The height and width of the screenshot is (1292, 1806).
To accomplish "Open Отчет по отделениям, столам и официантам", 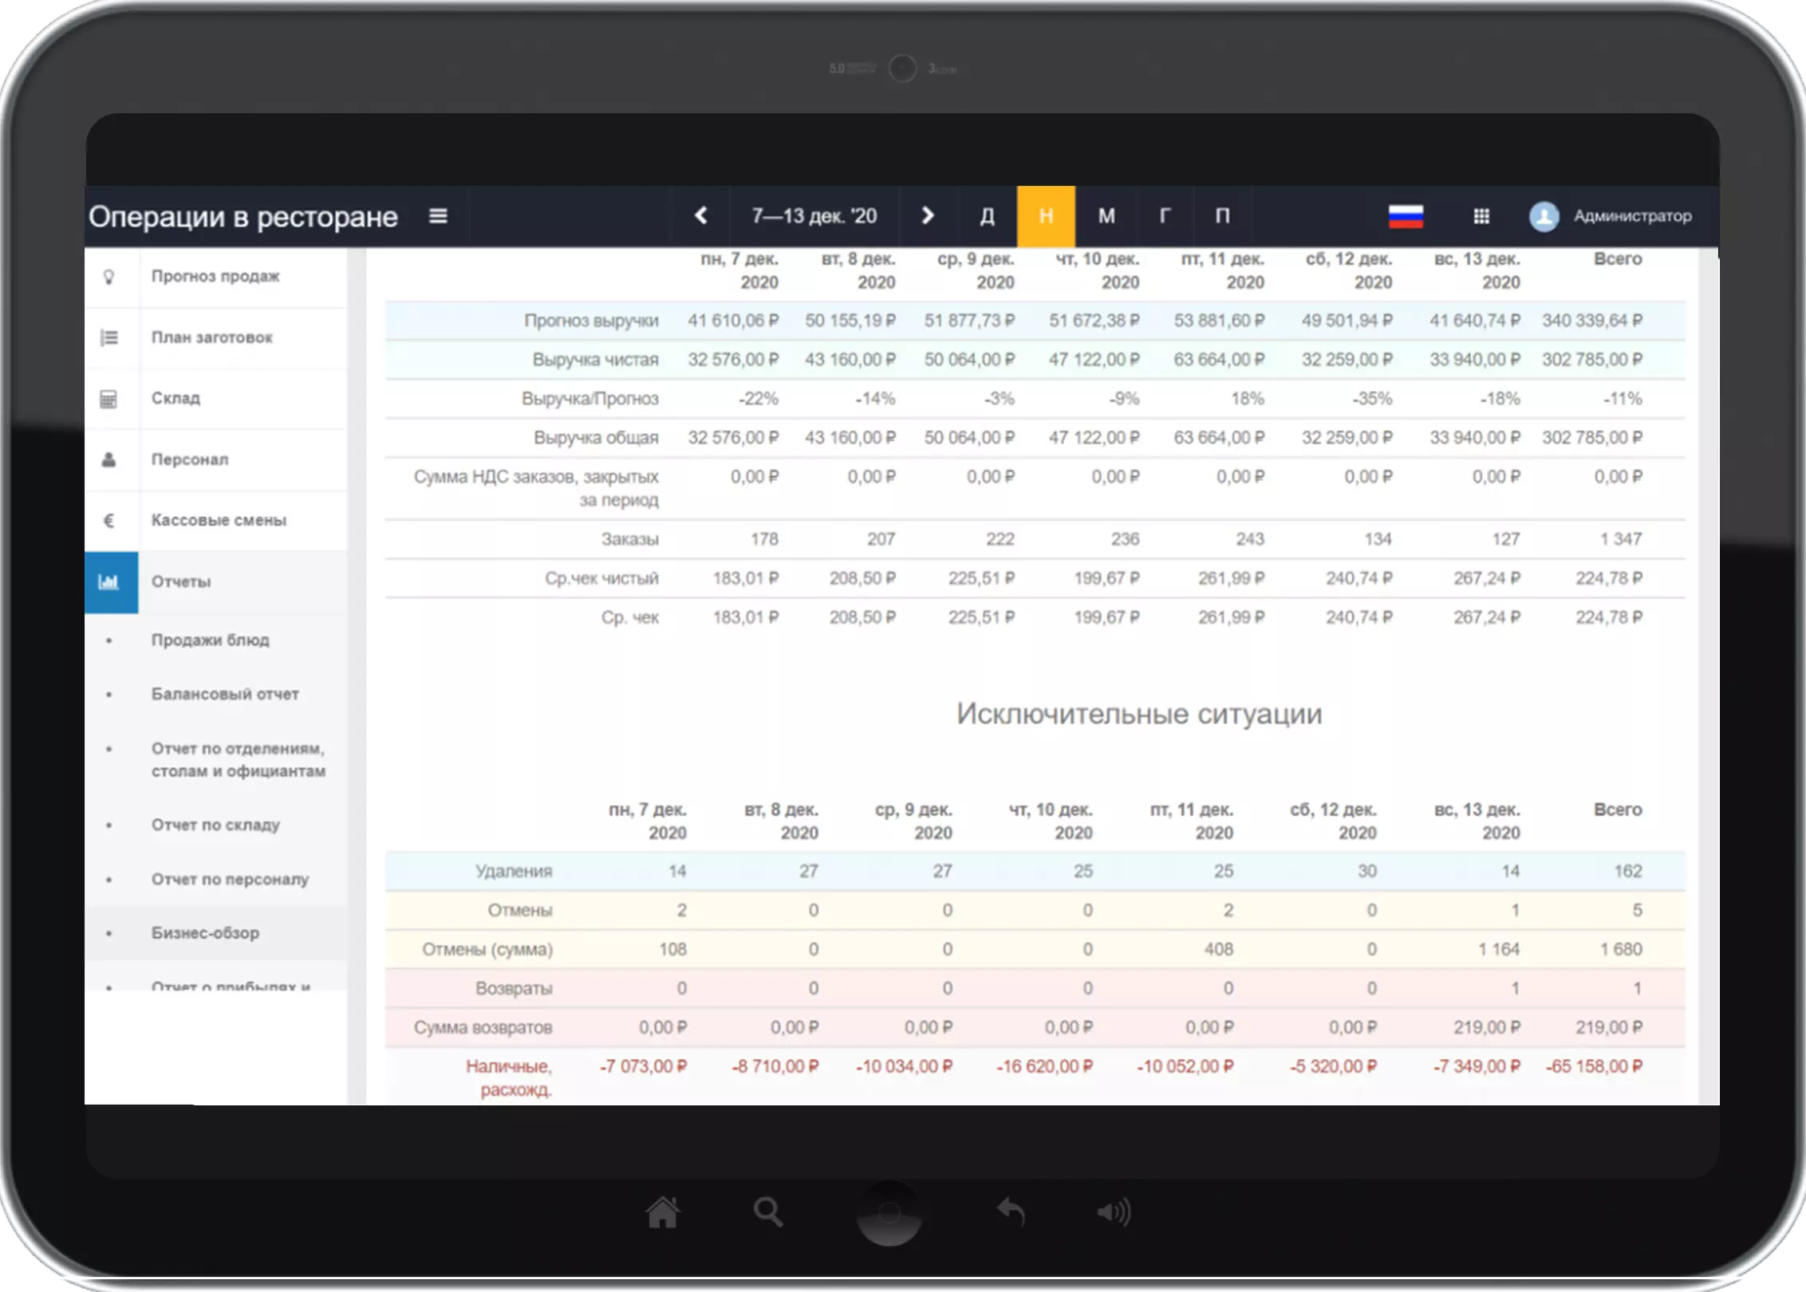I will pos(239,759).
